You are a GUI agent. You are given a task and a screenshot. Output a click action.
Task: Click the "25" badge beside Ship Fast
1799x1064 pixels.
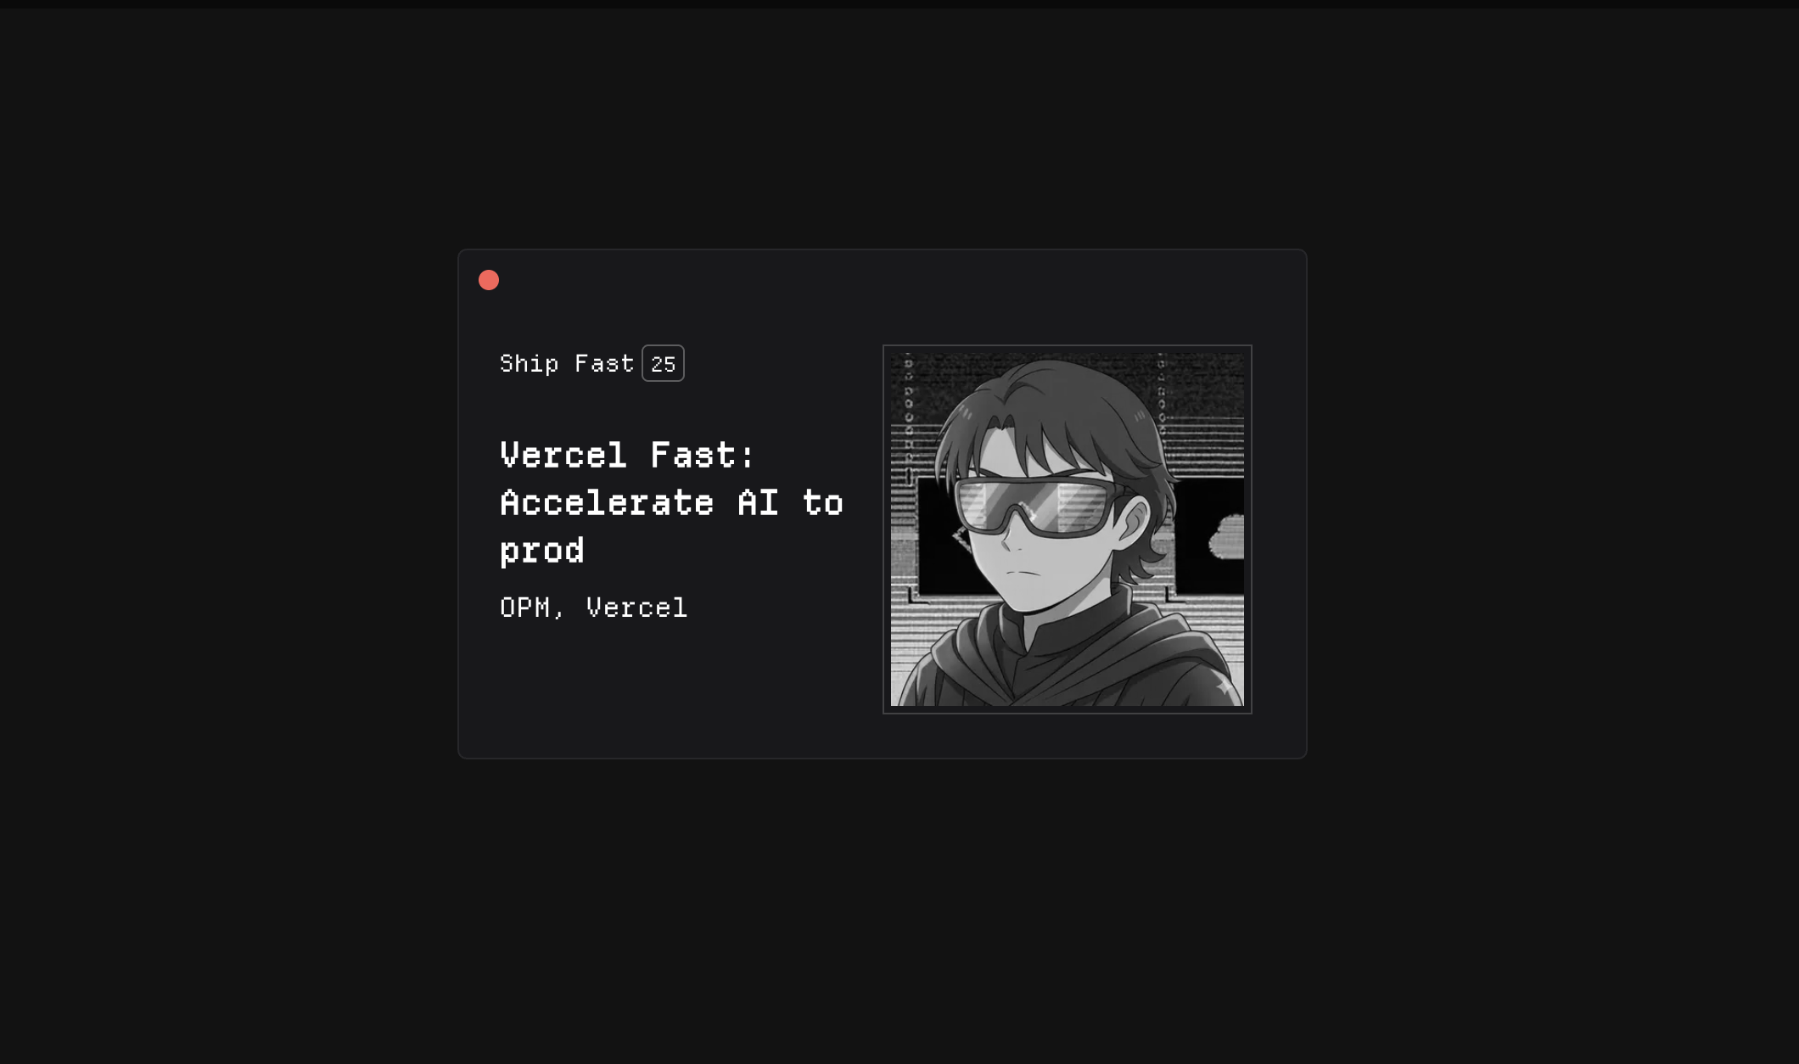tap(663, 363)
